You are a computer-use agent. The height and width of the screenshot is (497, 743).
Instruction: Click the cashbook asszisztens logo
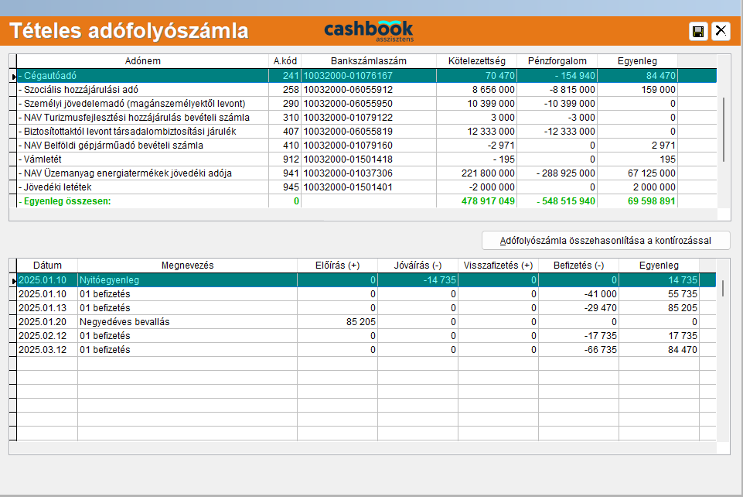click(368, 30)
